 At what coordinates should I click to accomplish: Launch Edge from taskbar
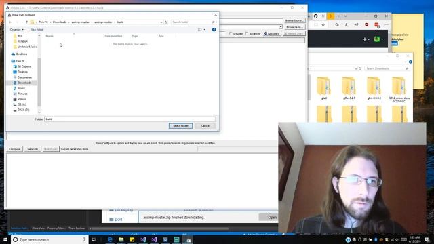point(110,239)
